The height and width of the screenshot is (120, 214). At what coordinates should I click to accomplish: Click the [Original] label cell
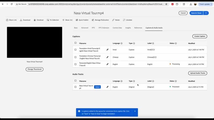[151, 87]
